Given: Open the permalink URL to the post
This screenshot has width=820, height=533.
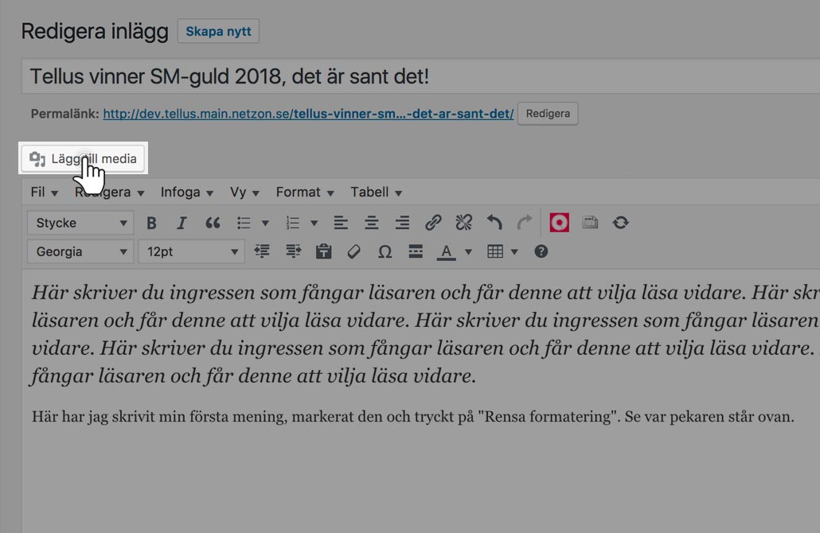Looking at the screenshot, I should [308, 114].
